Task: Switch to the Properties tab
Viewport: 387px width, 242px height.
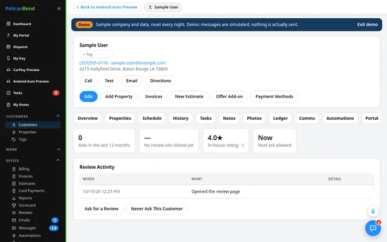Action: (x=120, y=119)
